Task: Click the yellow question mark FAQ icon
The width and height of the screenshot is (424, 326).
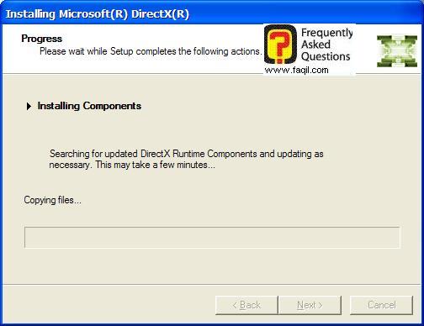Action: click(x=280, y=45)
